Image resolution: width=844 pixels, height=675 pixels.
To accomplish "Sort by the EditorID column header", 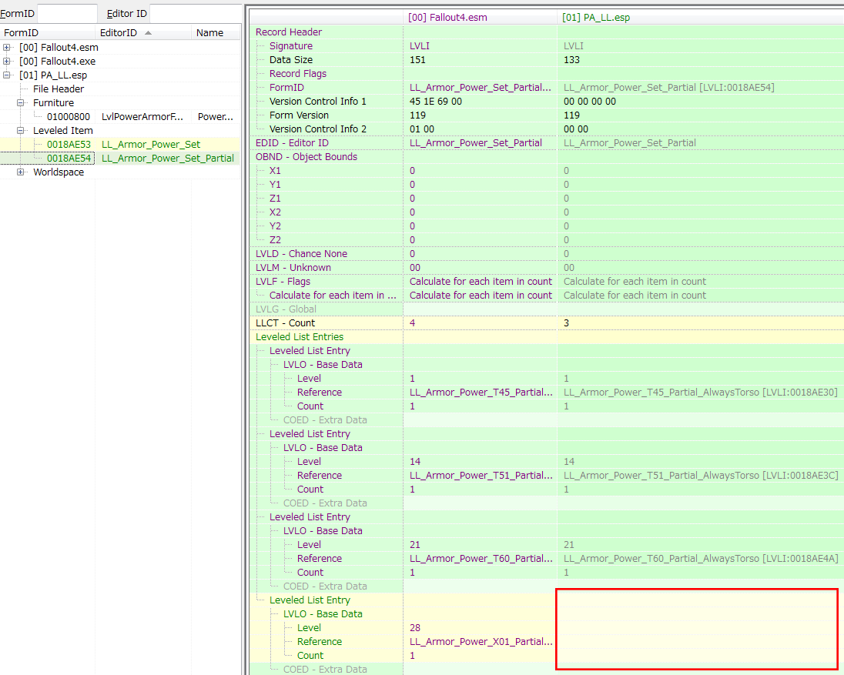I will tap(143, 33).
